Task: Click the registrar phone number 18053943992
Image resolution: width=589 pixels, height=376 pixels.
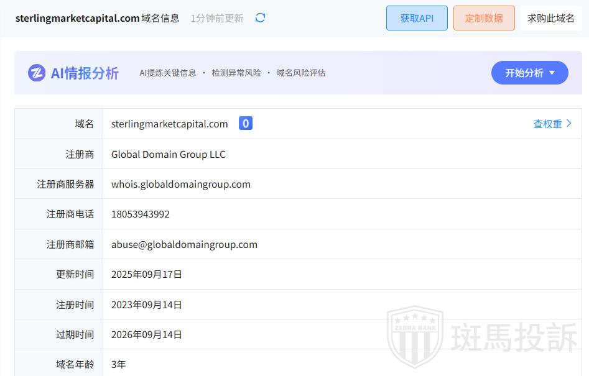Action: coord(140,214)
